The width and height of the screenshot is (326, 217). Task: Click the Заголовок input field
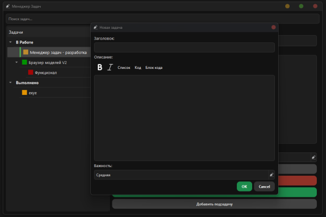(184, 47)
